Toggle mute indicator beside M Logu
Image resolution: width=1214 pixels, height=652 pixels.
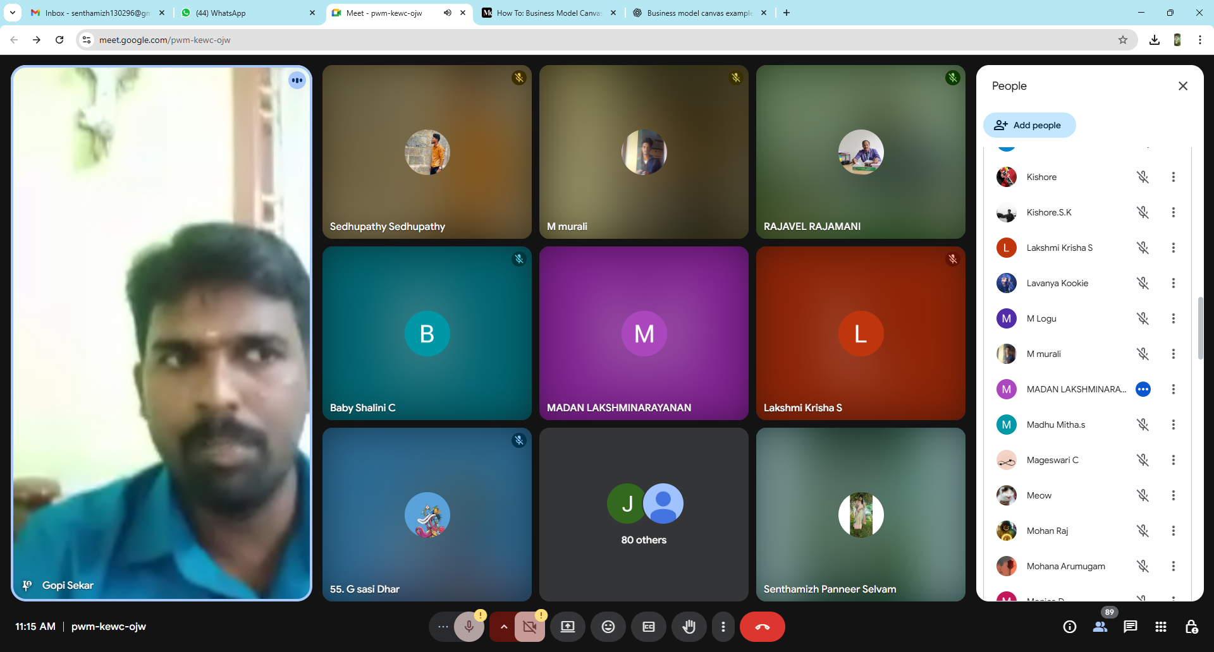click(x=1144, y=318)
